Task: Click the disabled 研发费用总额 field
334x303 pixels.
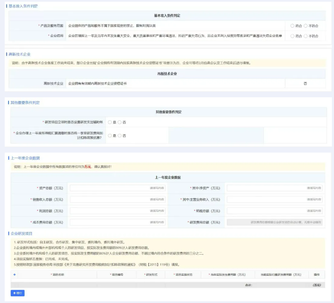Action: click(274, 222)
